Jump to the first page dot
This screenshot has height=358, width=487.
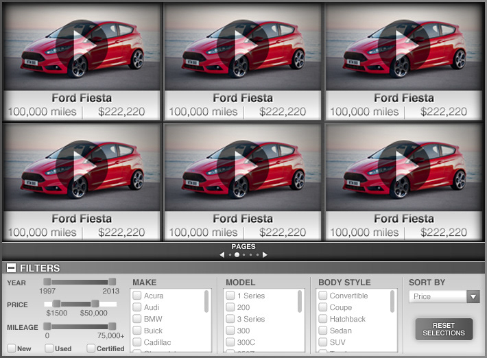click(230, 255)
